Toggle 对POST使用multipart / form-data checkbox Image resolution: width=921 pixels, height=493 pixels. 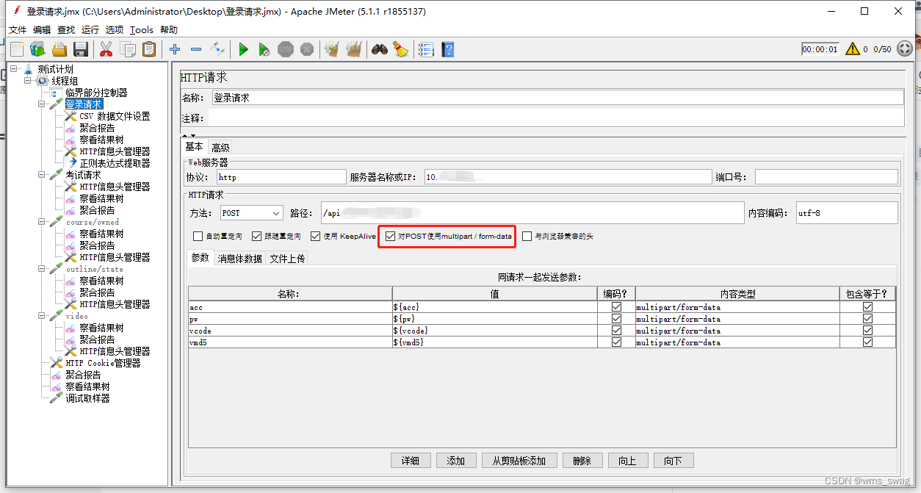click(391, 237)
